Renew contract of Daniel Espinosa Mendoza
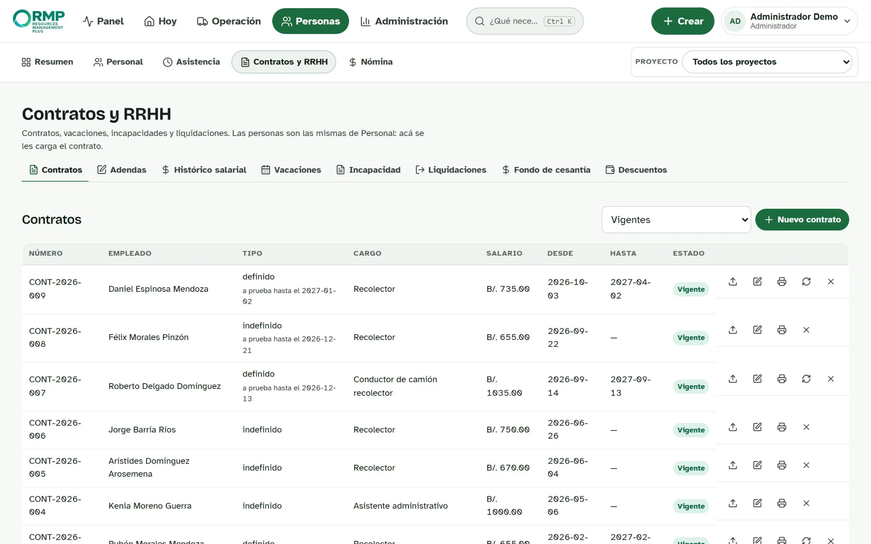The image size is (871, 544). (806, 282)
